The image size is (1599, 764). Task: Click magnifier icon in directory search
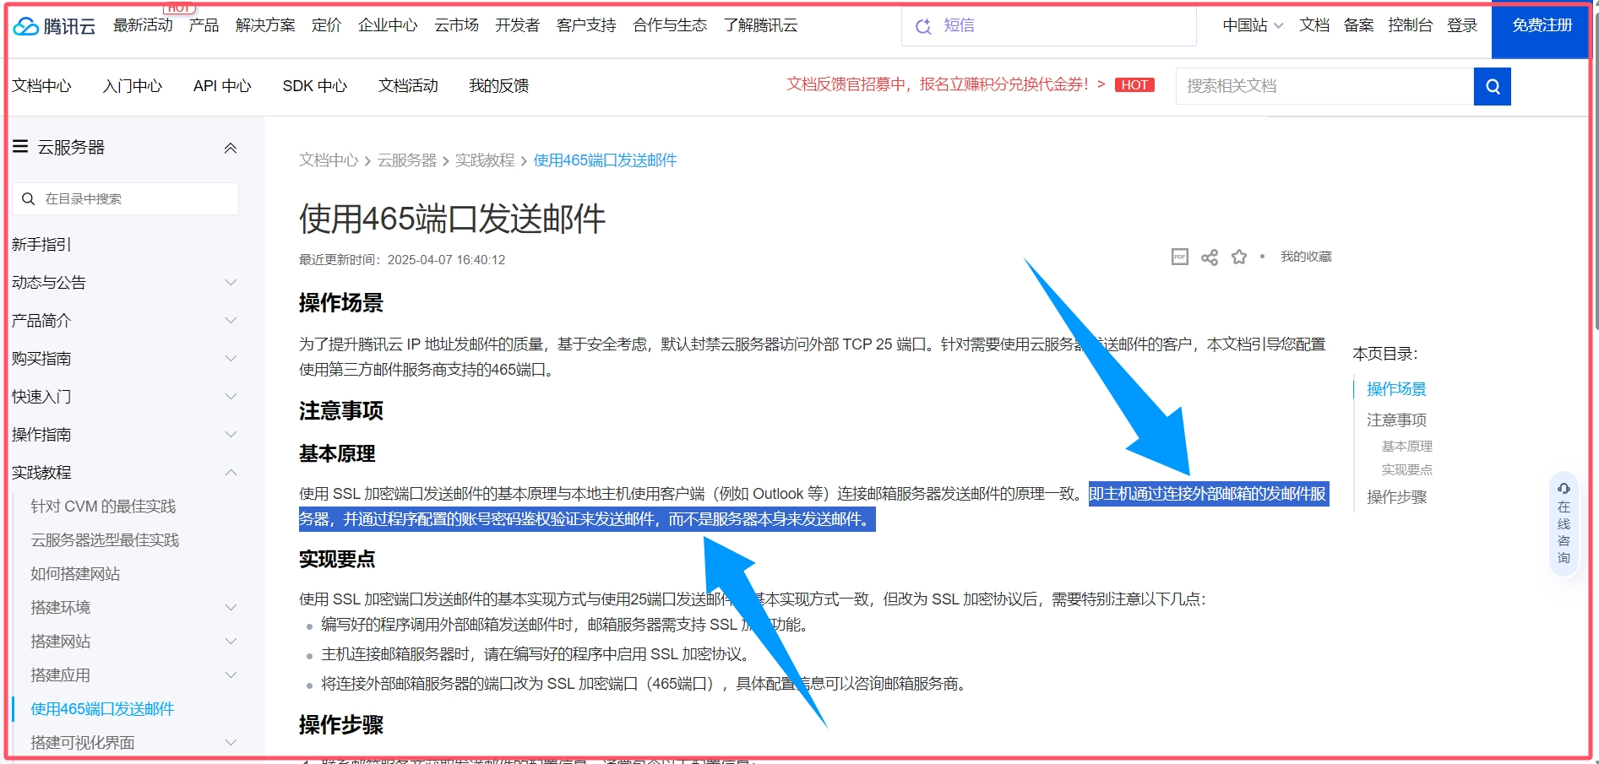tap(28, 199)
